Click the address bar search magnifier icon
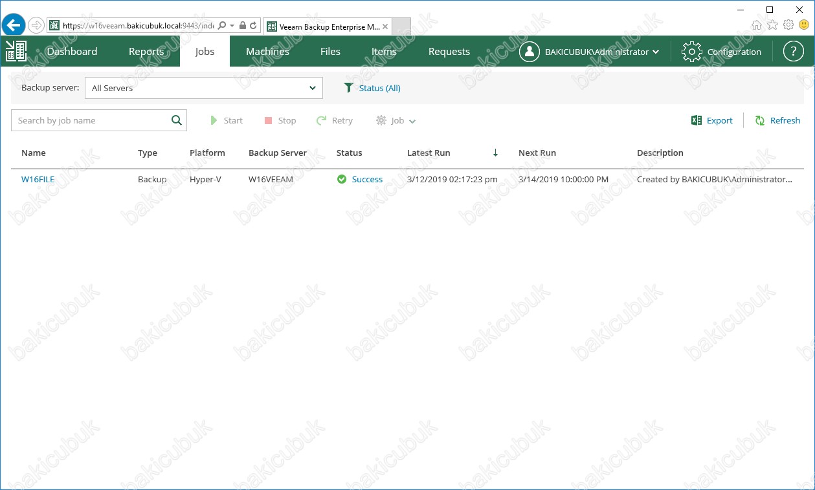 pos(222,26)
